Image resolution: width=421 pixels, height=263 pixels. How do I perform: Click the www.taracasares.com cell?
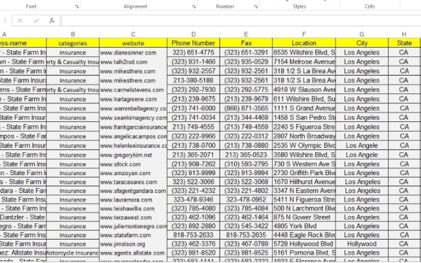tap(133, 182)
